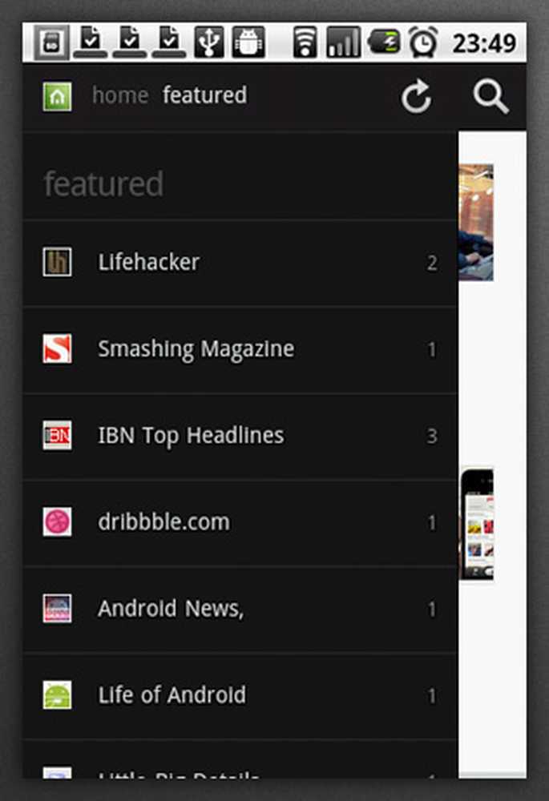Tap the battery charging icon
This screenshot has width=549, height=801.
[x=385, y=42]
